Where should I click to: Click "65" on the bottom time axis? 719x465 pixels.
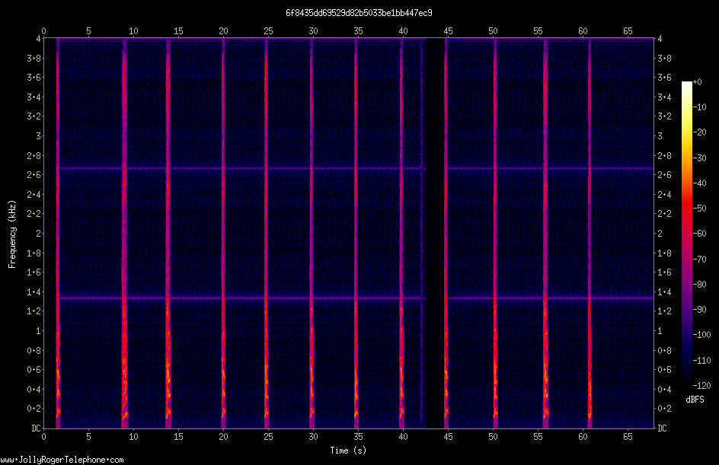click(628, 437)
